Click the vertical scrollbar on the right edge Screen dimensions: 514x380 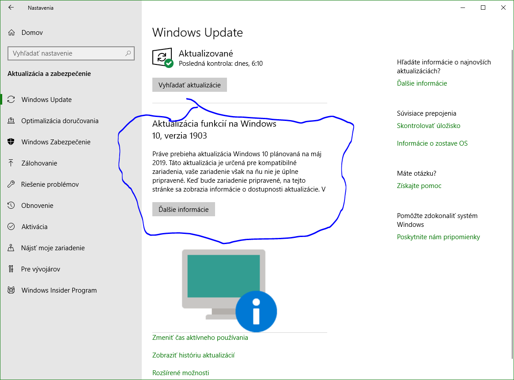click(512, 203)
